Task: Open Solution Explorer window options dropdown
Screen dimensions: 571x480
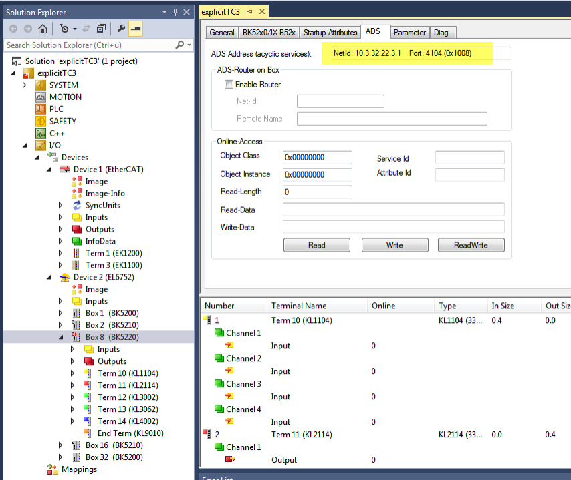Action: 164,13
